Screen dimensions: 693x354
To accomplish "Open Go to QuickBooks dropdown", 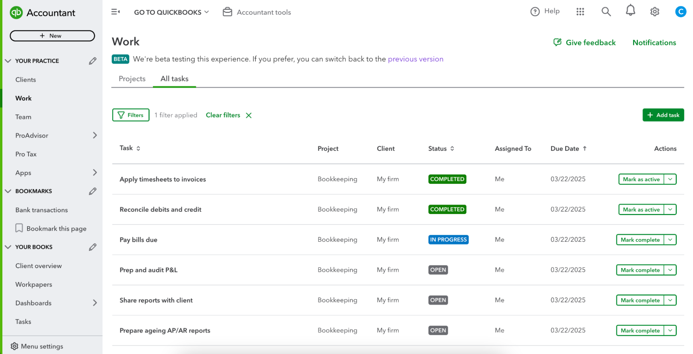I will click(171, 12).
